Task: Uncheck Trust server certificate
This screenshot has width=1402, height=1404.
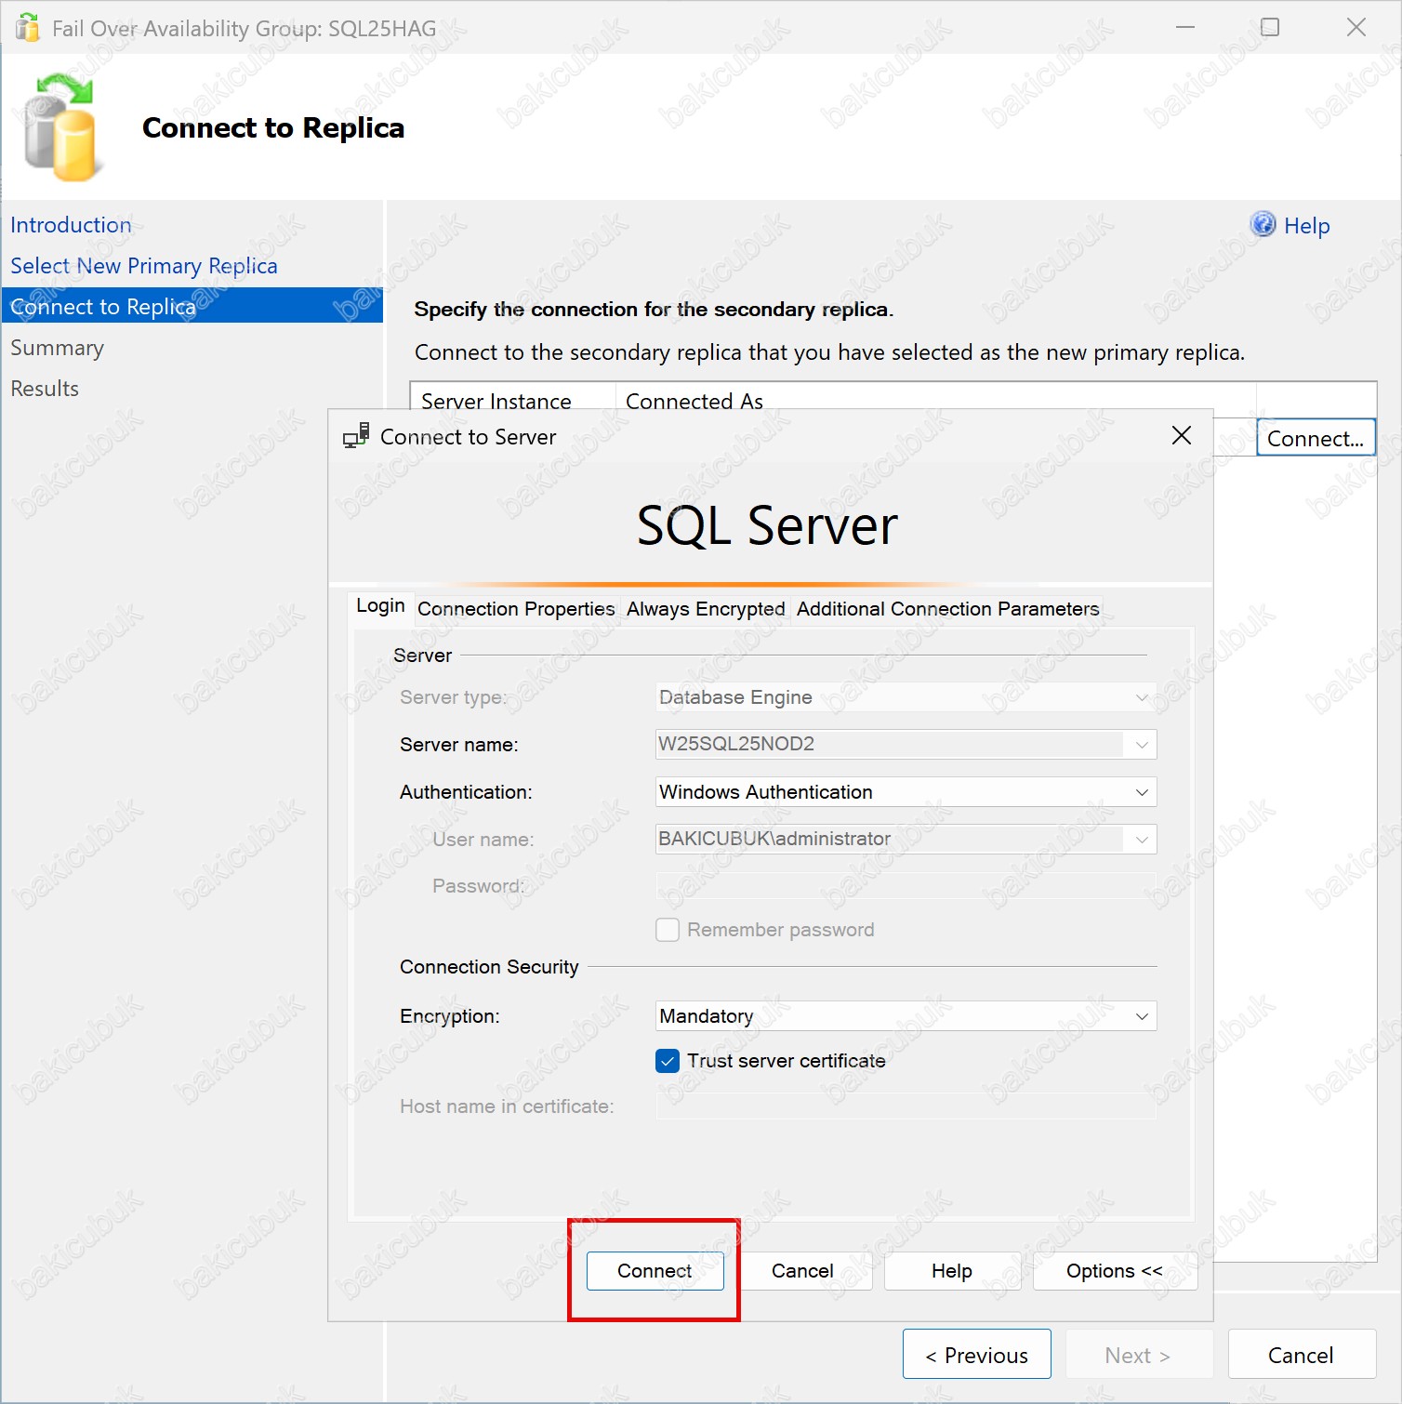Action: 668,1061
